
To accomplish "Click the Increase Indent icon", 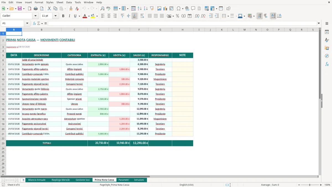I will 211,16.
